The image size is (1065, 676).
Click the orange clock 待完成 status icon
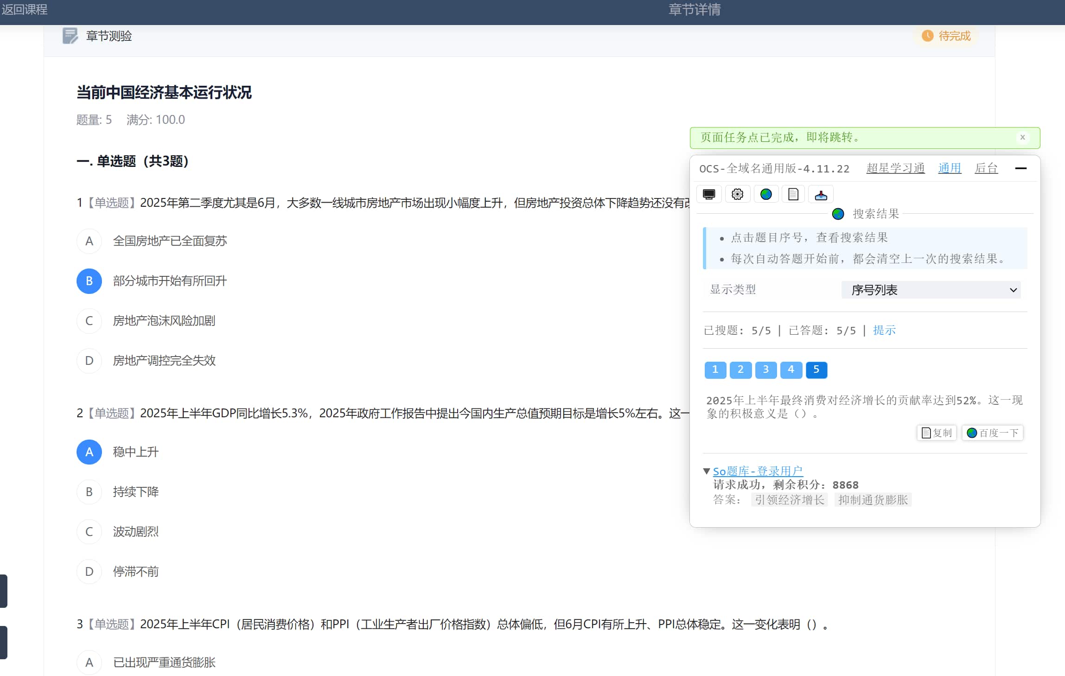(927, 36)
